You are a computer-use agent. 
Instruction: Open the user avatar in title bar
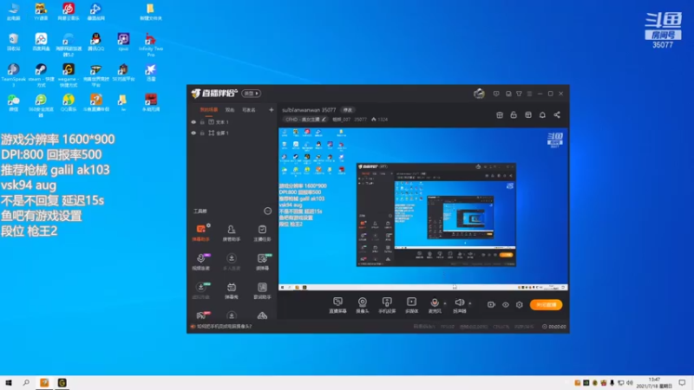point(479,94)
